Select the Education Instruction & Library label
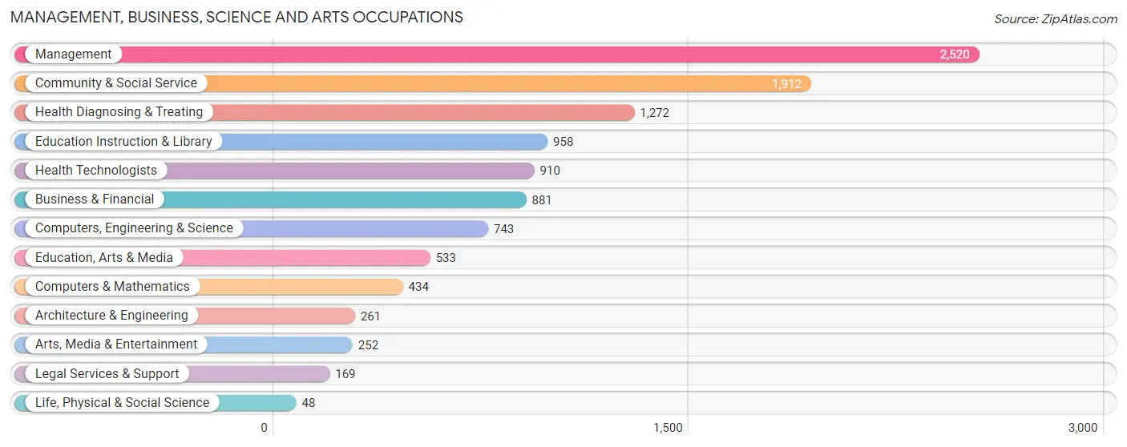This screenshot has width=1127, height=447. click(123, 141)
